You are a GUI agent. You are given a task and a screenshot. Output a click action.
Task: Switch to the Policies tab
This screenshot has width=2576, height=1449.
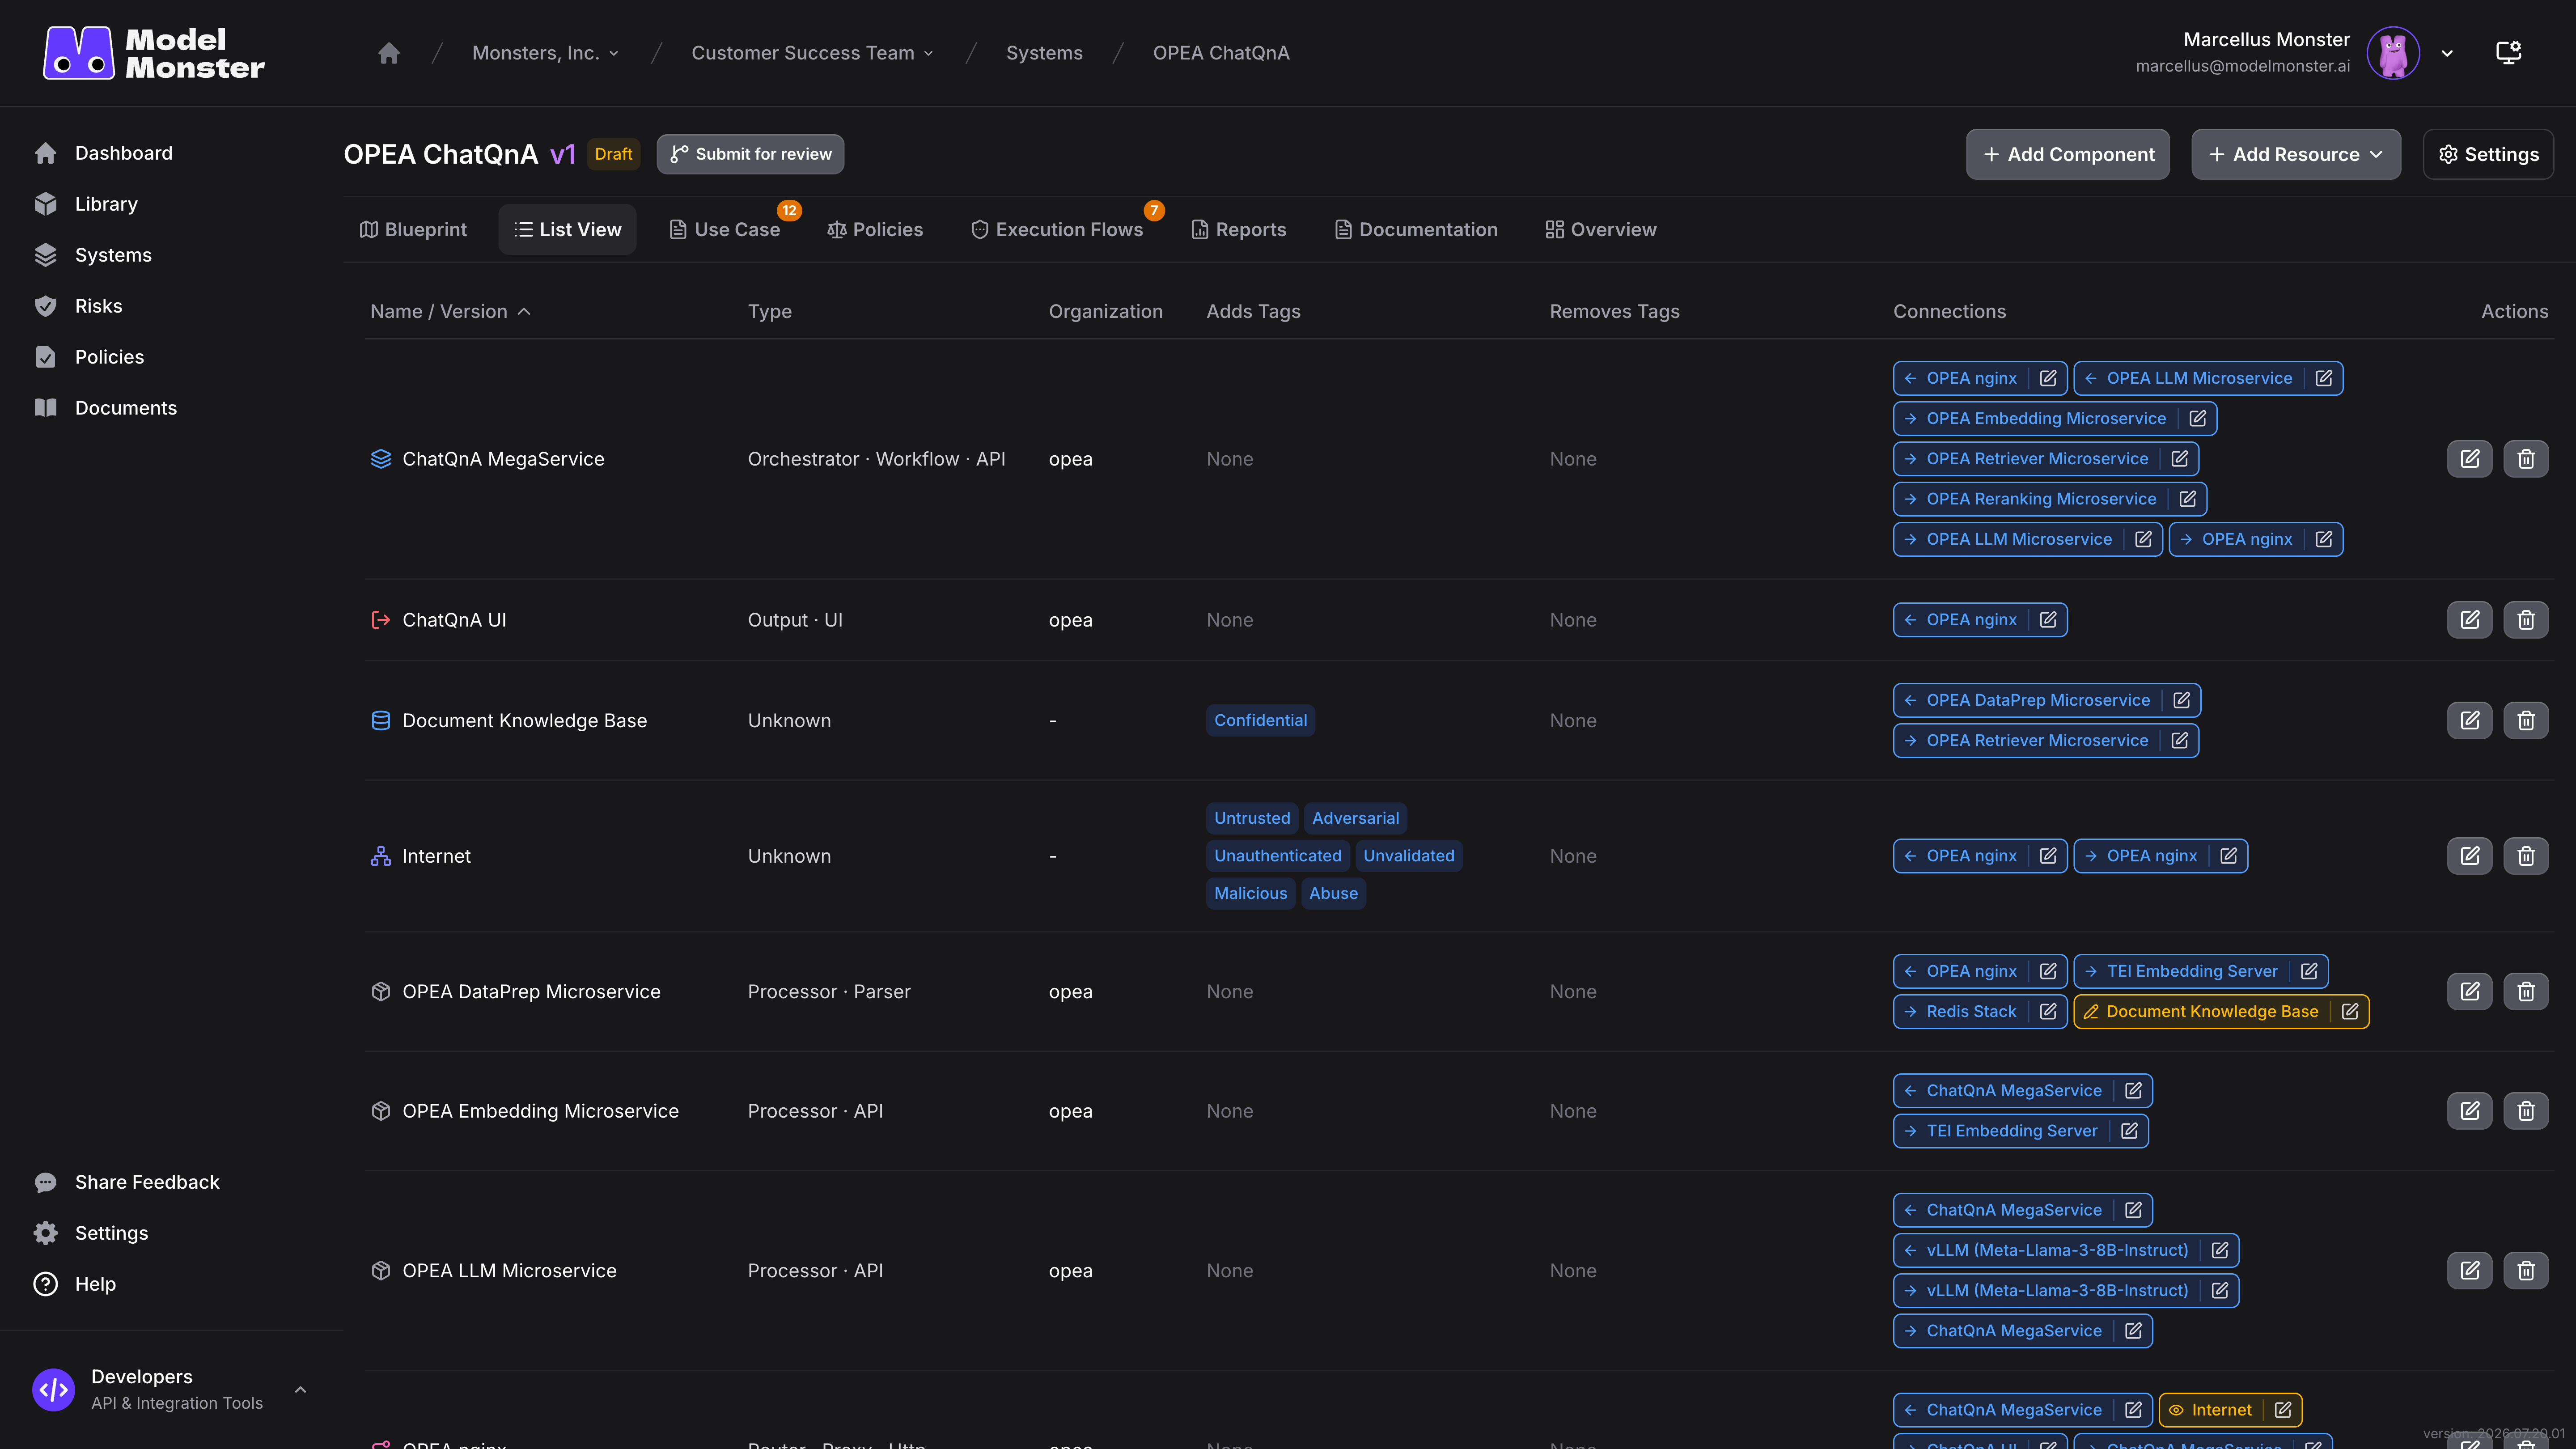(875, 229)
